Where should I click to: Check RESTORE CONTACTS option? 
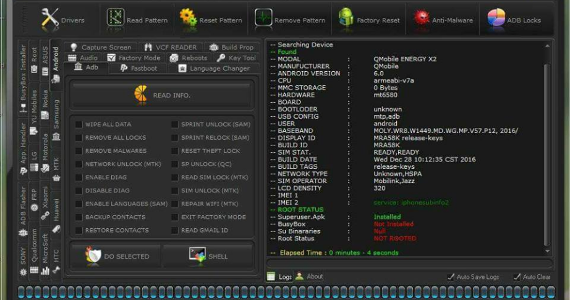79,230
